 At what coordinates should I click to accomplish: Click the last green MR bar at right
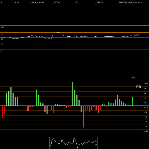pyautogui.click(x=132, y=102)
